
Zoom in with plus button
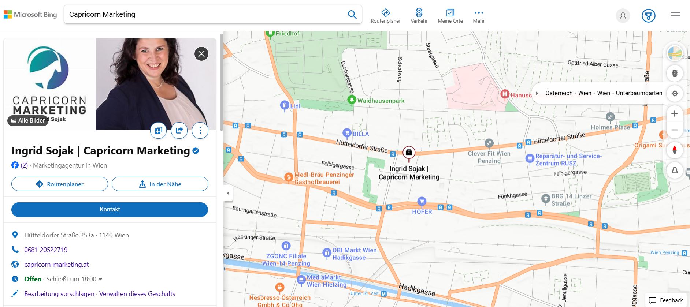(674, 114)
